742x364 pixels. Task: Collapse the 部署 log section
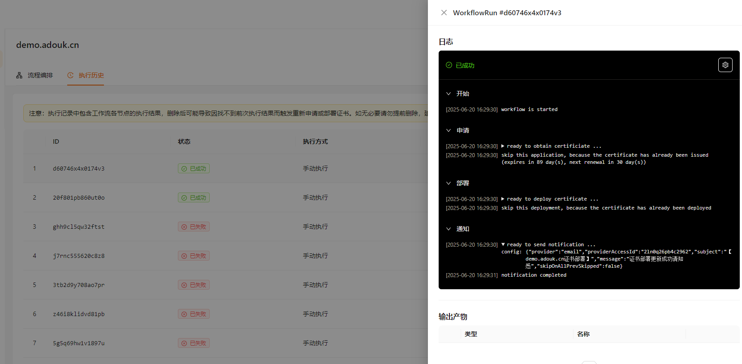(449, 183)
